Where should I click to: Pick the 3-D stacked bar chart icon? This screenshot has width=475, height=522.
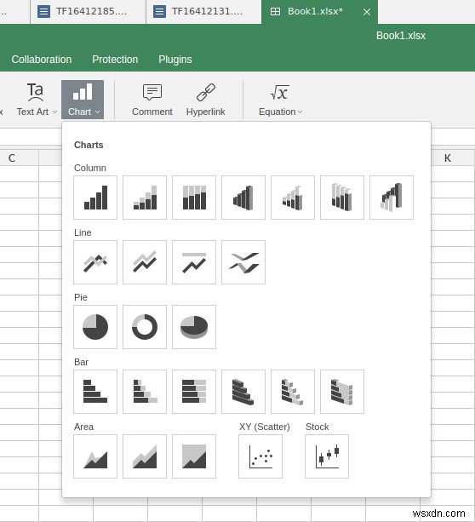(x=293, y=392)
